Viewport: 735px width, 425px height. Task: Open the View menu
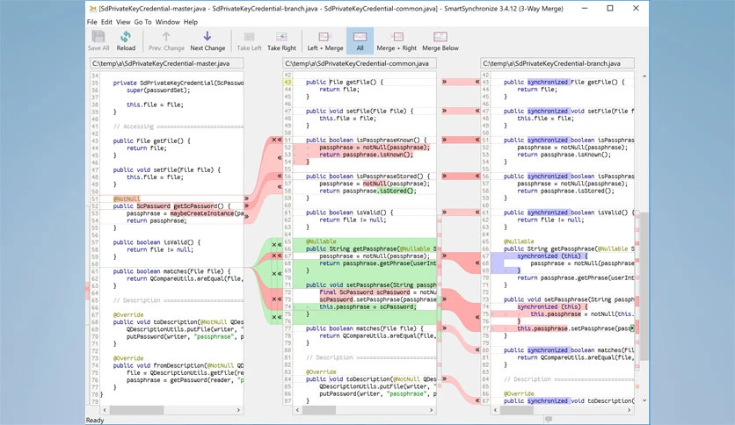point(123,22)
